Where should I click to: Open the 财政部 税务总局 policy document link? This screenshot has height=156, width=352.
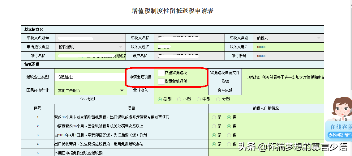pos(285,77)
